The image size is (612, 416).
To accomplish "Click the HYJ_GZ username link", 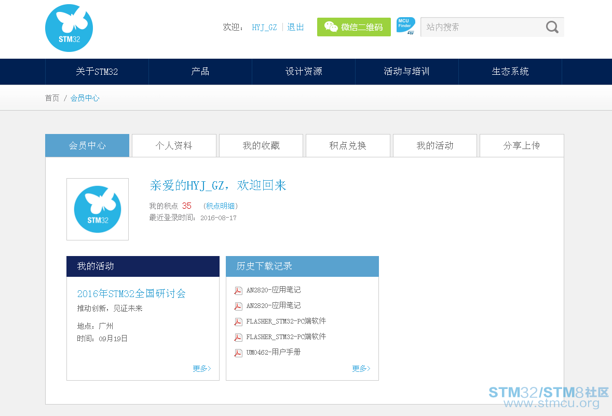I will tap(264, 28).
